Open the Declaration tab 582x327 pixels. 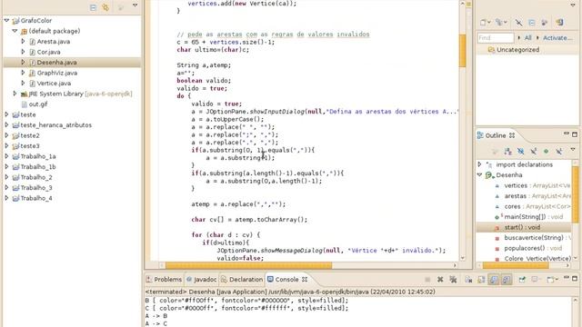tap(242, 279)
